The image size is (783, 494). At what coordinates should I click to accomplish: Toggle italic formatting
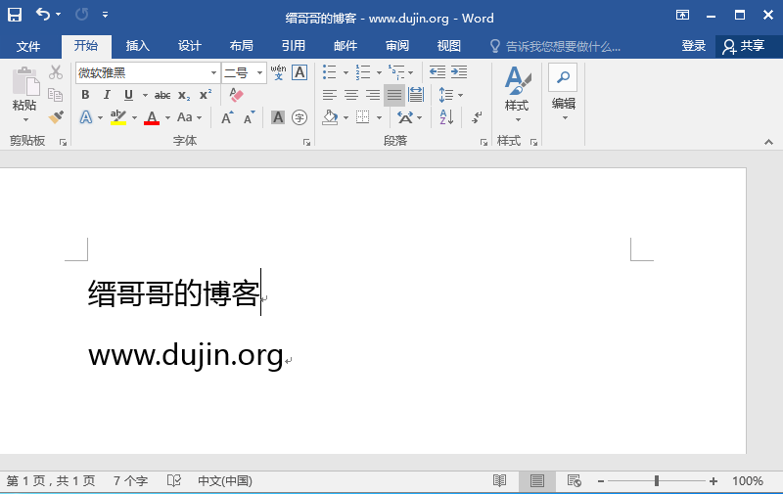click(x=107, y=95)
